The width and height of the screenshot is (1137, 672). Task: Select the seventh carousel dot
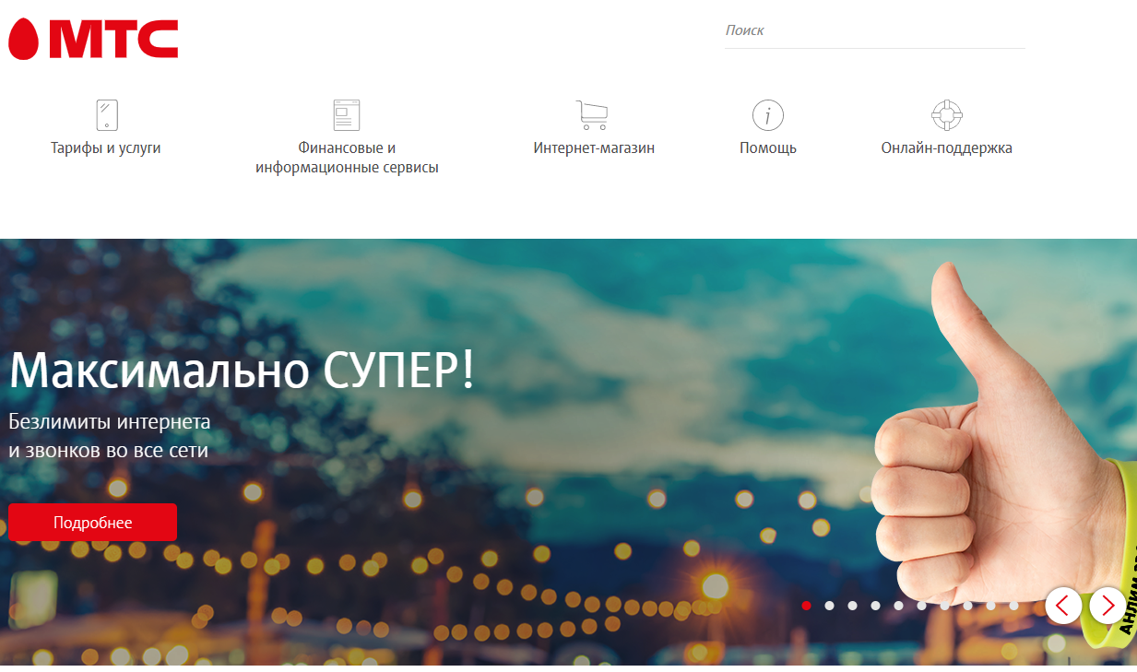click(944, 606)
